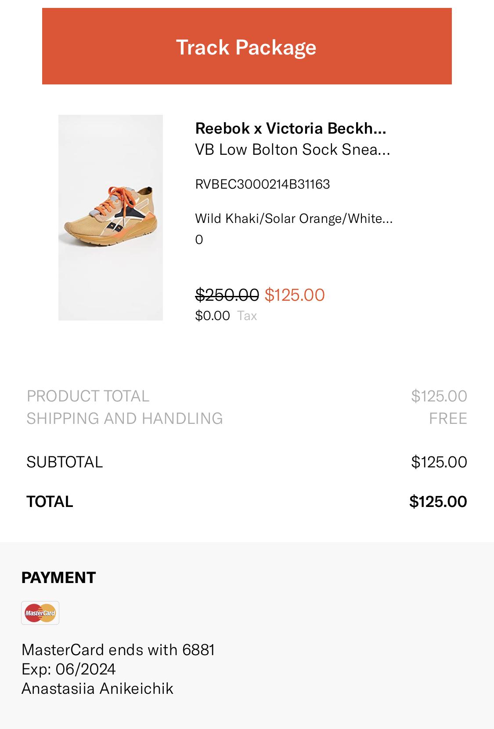Tap the card expiry Exp: 06/2024
This screenshot has height=729, width=494.
pos(69,669)
